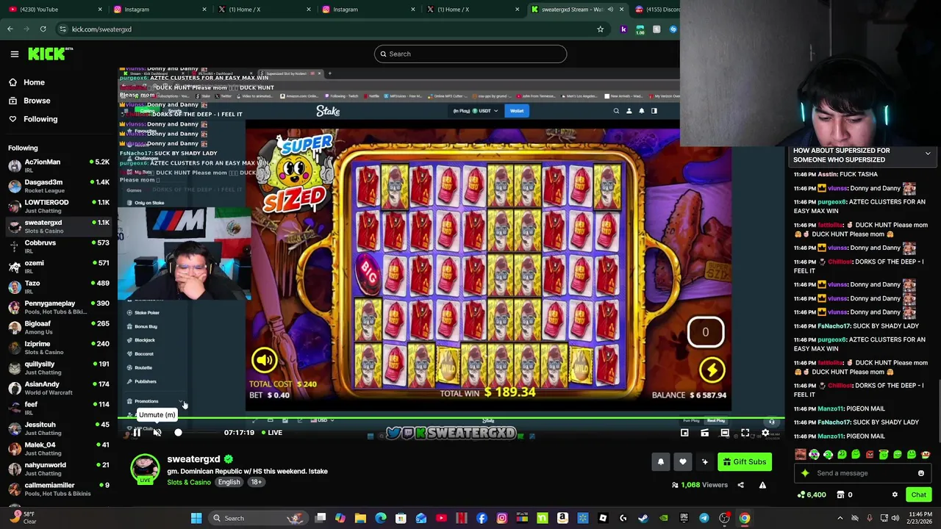Toggle theater mode in player

coord(725,433)
